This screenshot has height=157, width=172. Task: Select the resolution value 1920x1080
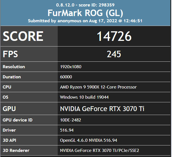(x=71, y=67)
